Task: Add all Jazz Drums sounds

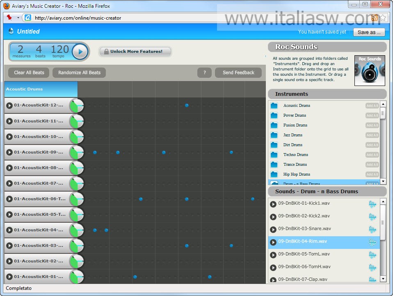Action: pyautogui.click(x=372, y=135)
